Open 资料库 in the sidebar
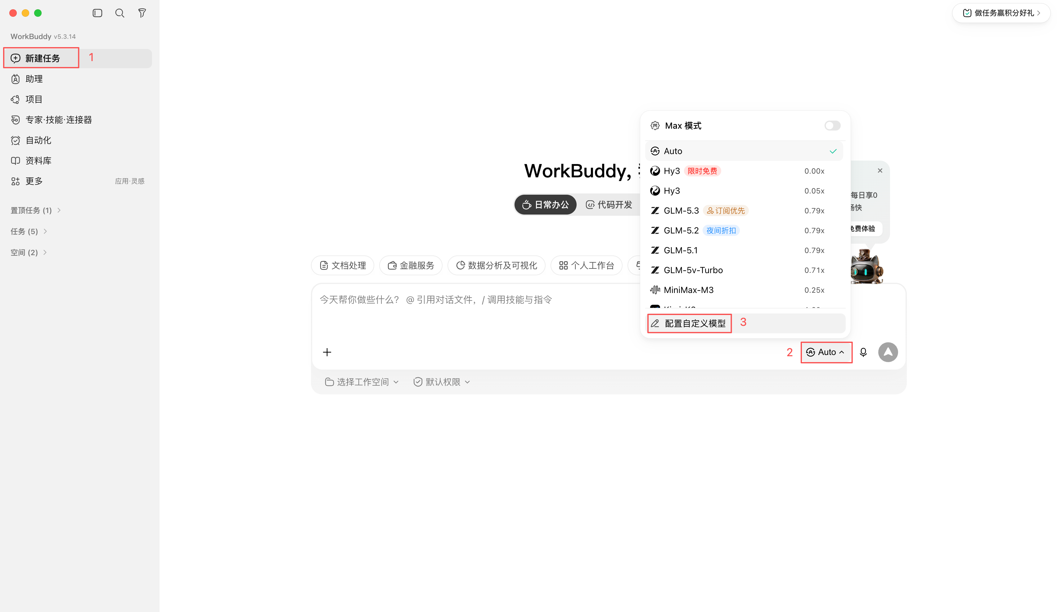Screen dimensions: 1057x612 click(x=78, y=161)
